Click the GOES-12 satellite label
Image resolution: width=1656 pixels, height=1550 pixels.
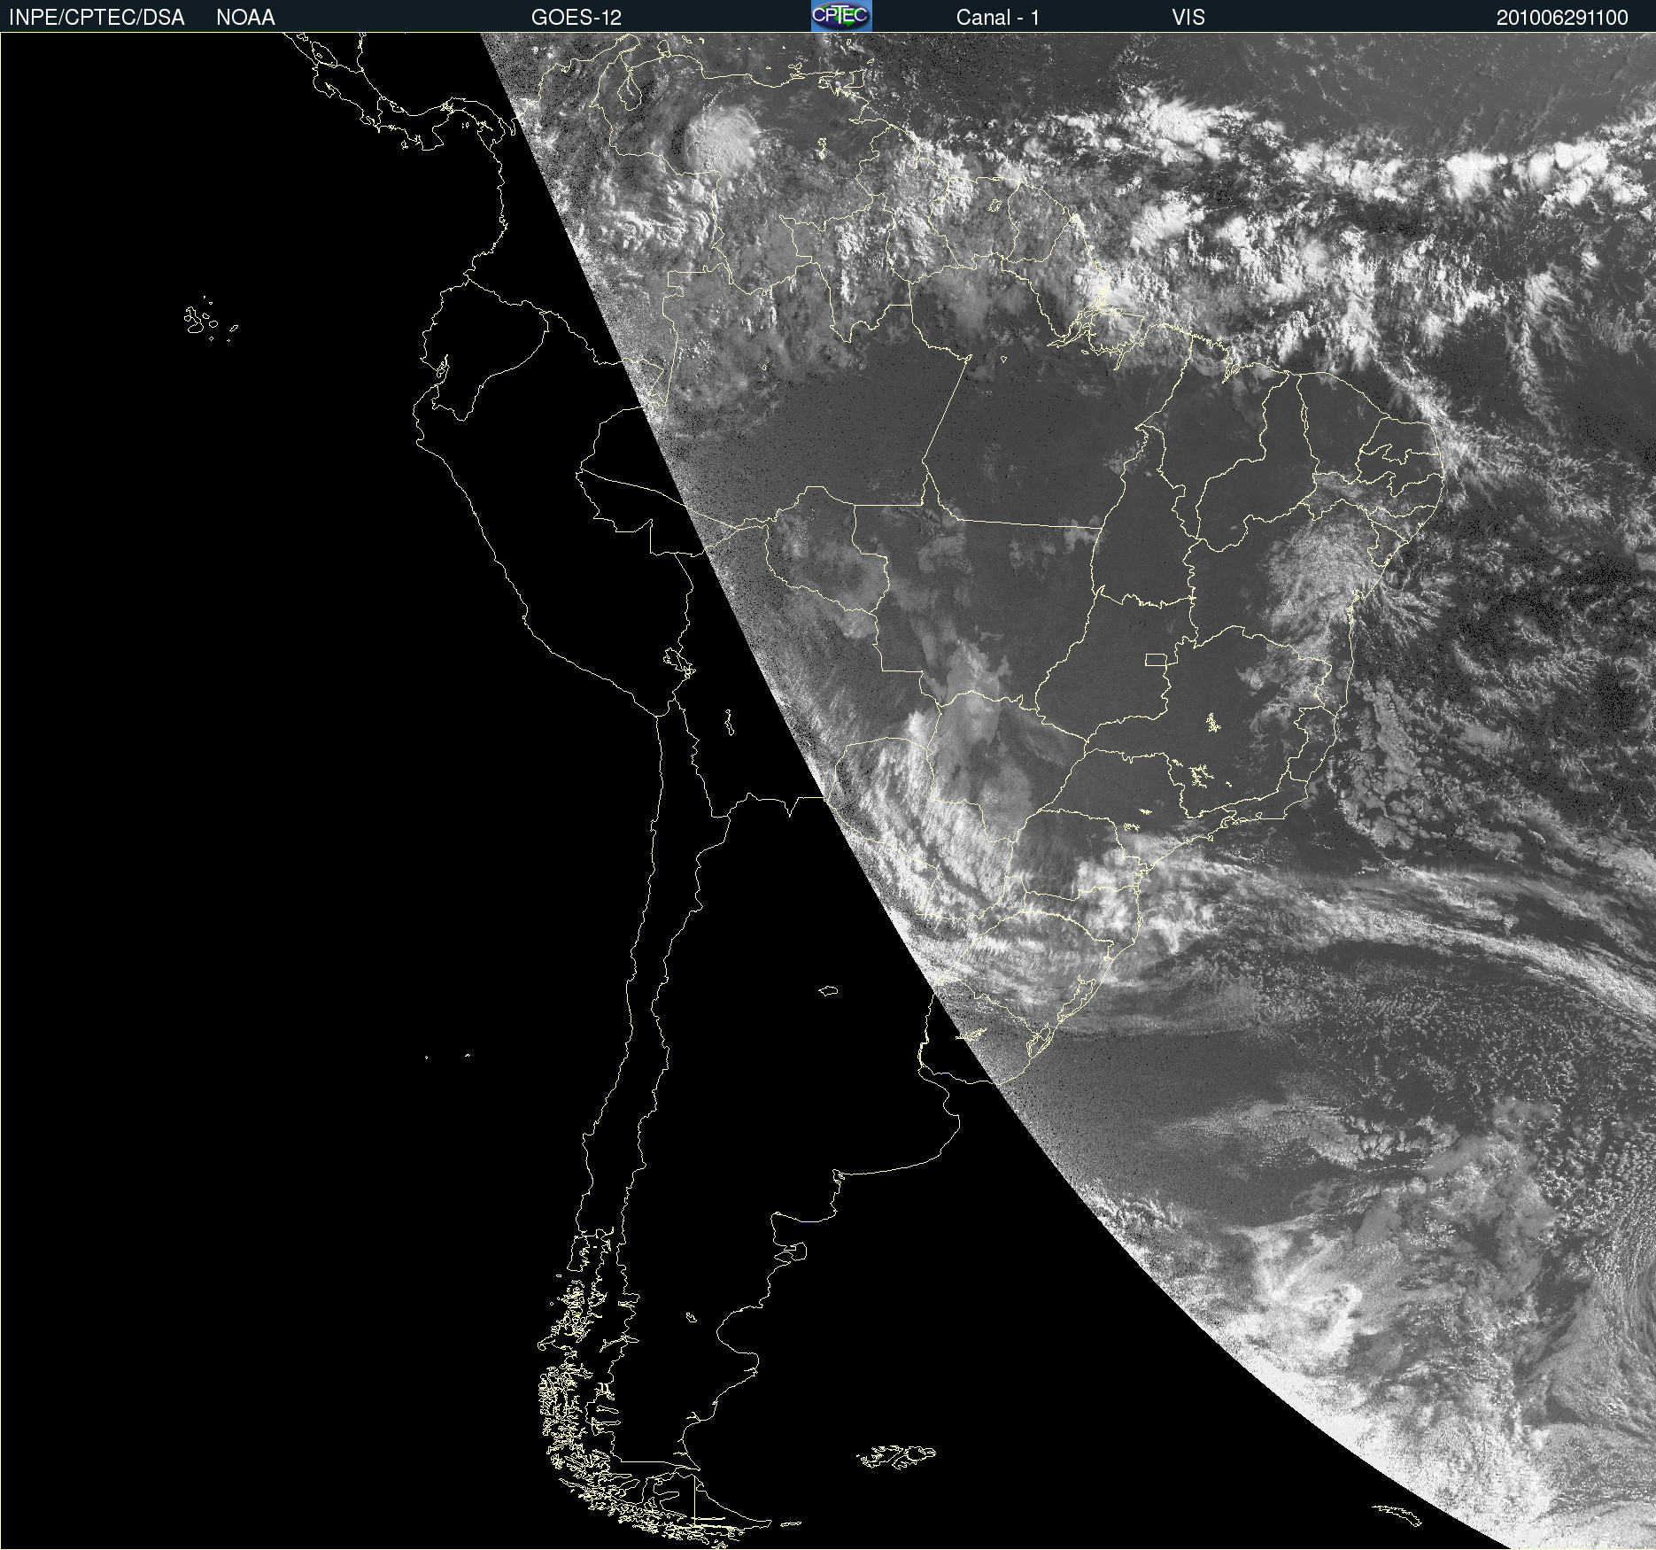(x=577, y=18)
